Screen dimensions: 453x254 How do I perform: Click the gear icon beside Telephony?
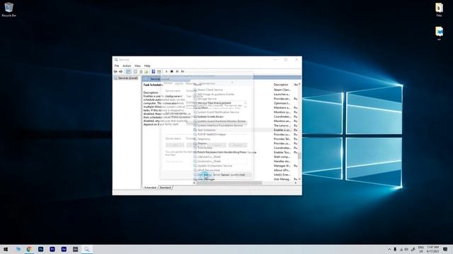pyautogui.click(x=195, y=139)
